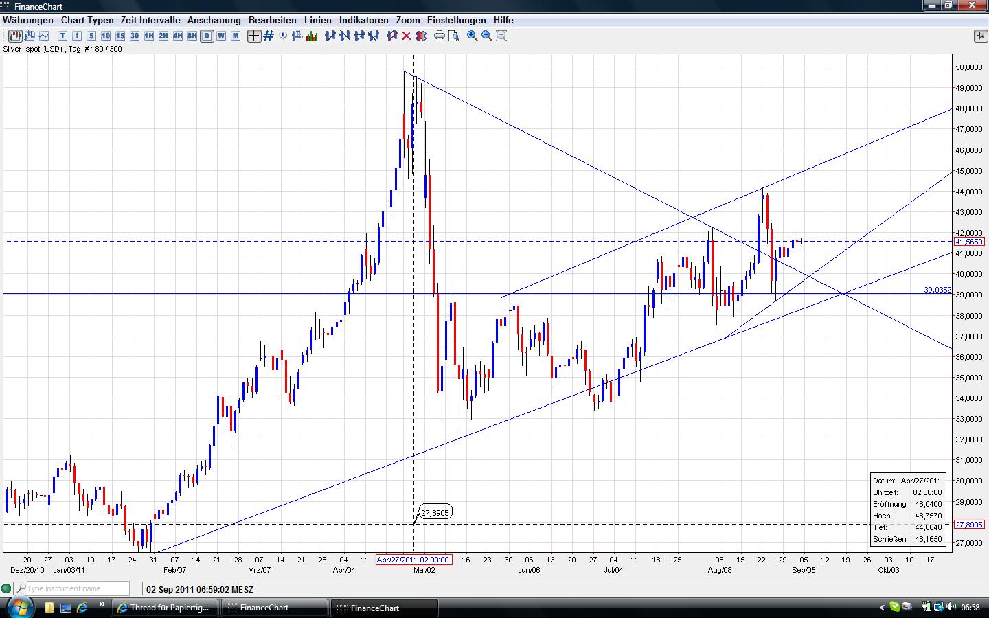Select daily D interval button
Image resolution: width=989 pixels, height=618 pixels.
click(x=207, y=36)
